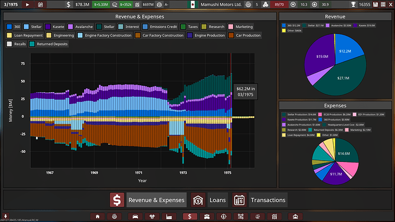
Task: Open the factory icon in the bottom bar
Action: click(x=169, y=216)
